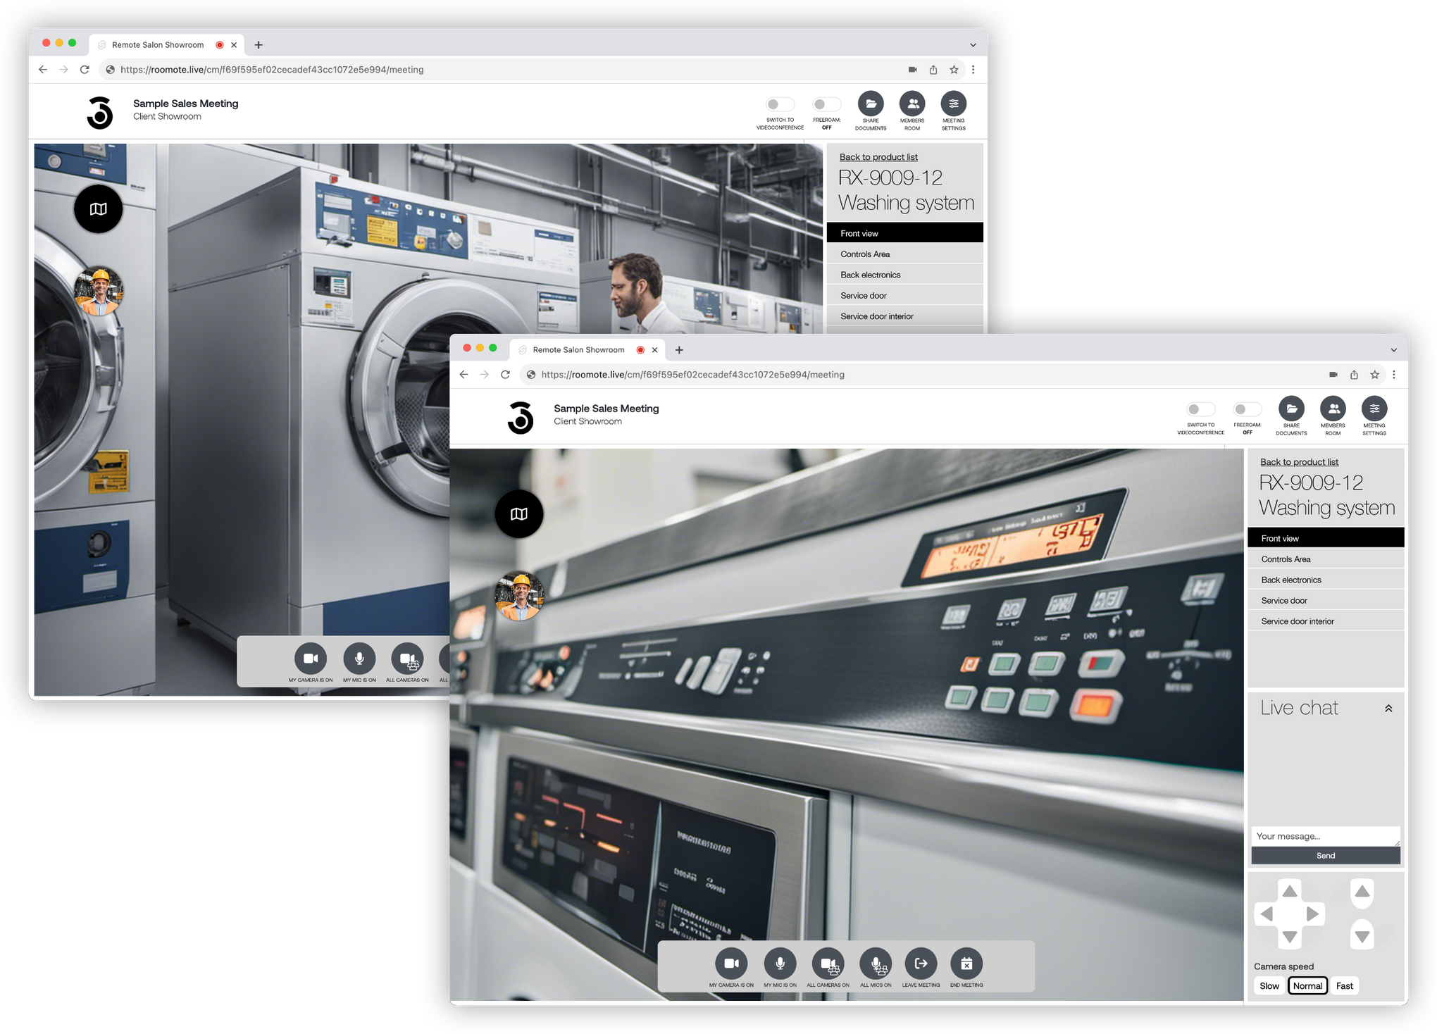The height and width of the screenshot is (1034, 1437).
Task: End the meeting
Action: click(x=966, y=964)
